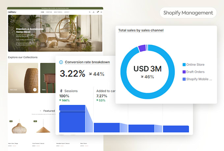Screen dimensions: 224x151
Task: Click the 53% increase under Added to cart
Action: pos(101,100)
